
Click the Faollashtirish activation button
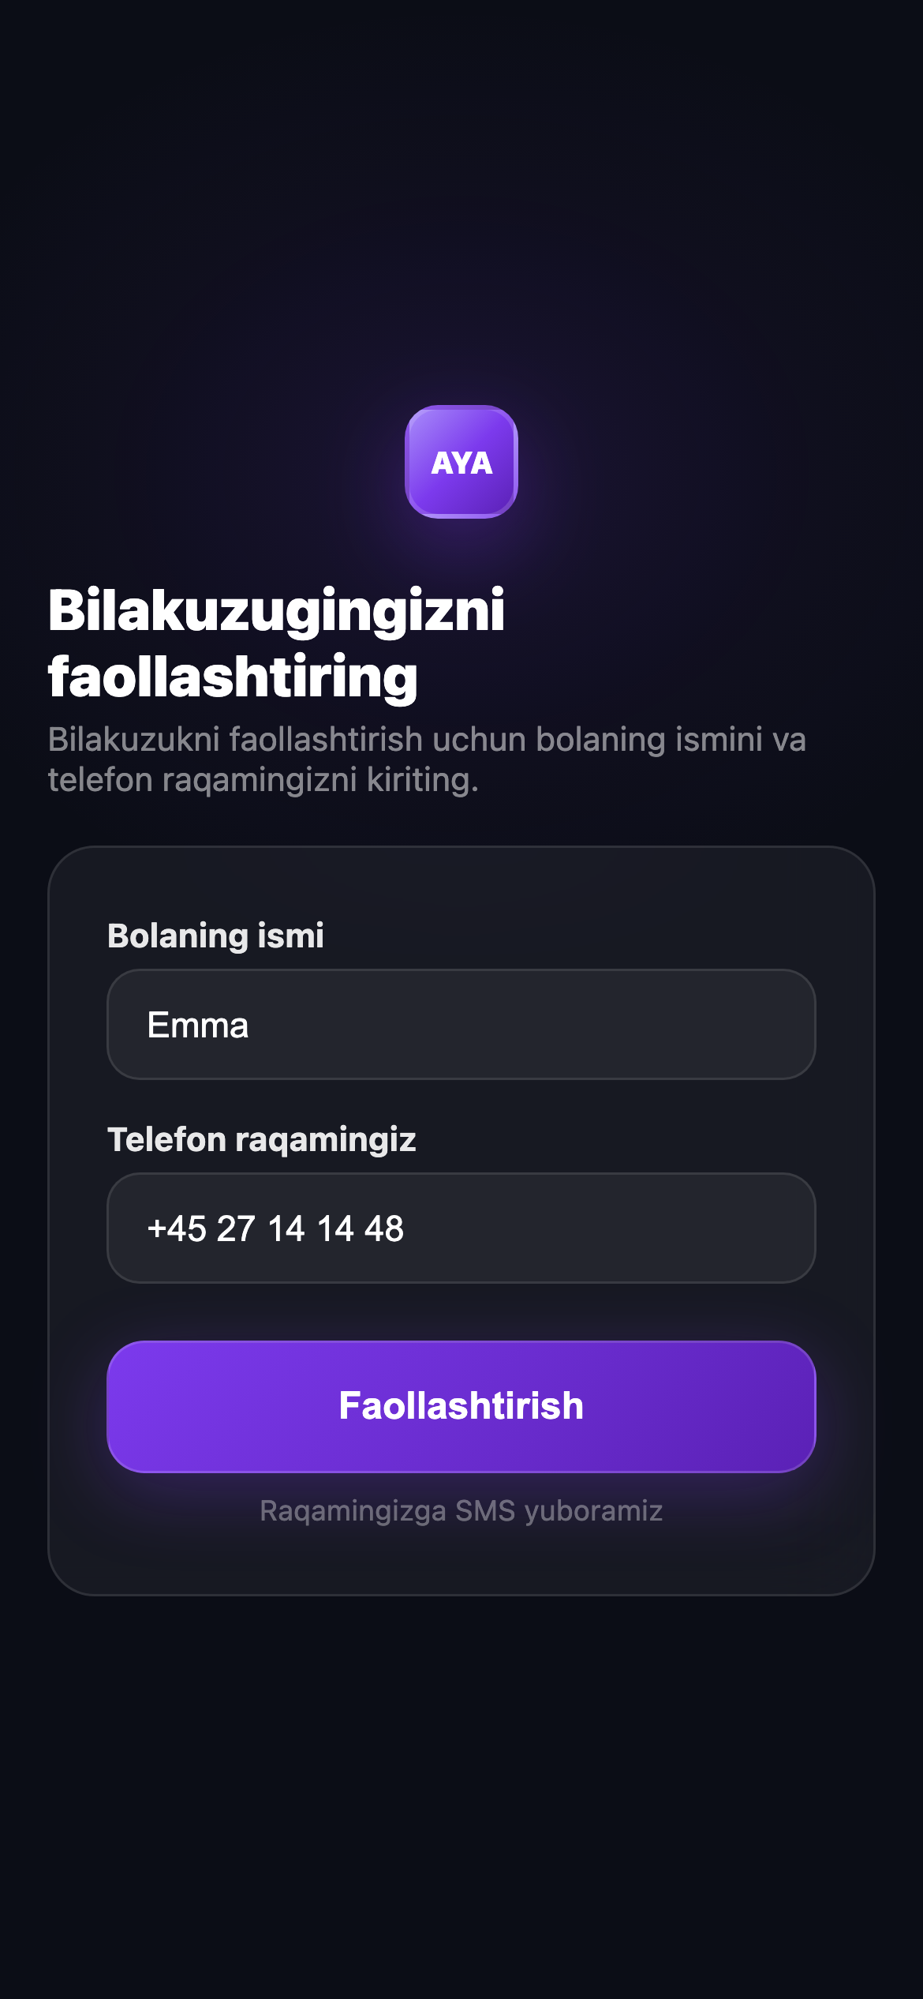(x=460, y=1405)
